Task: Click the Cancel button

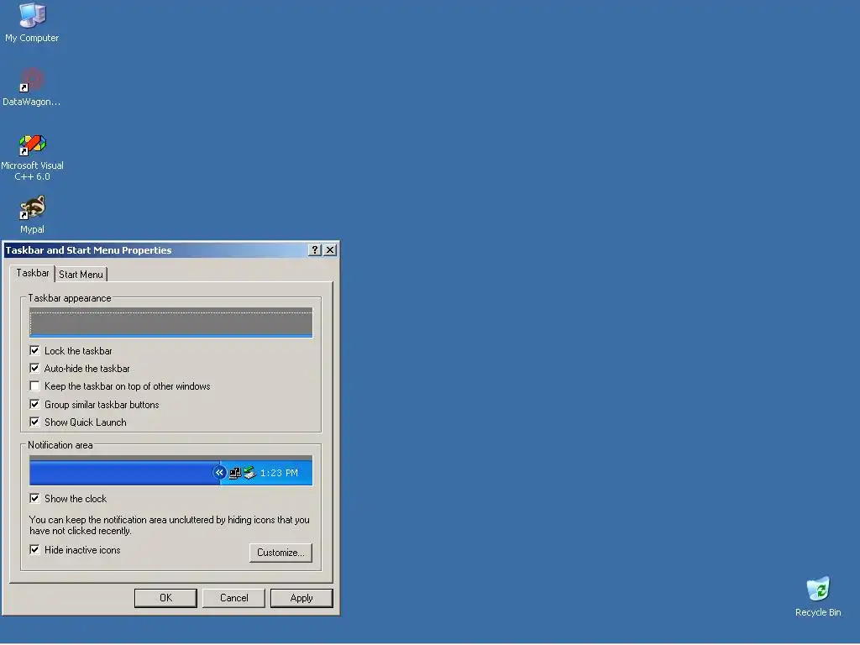Action: tap(233, 598)
